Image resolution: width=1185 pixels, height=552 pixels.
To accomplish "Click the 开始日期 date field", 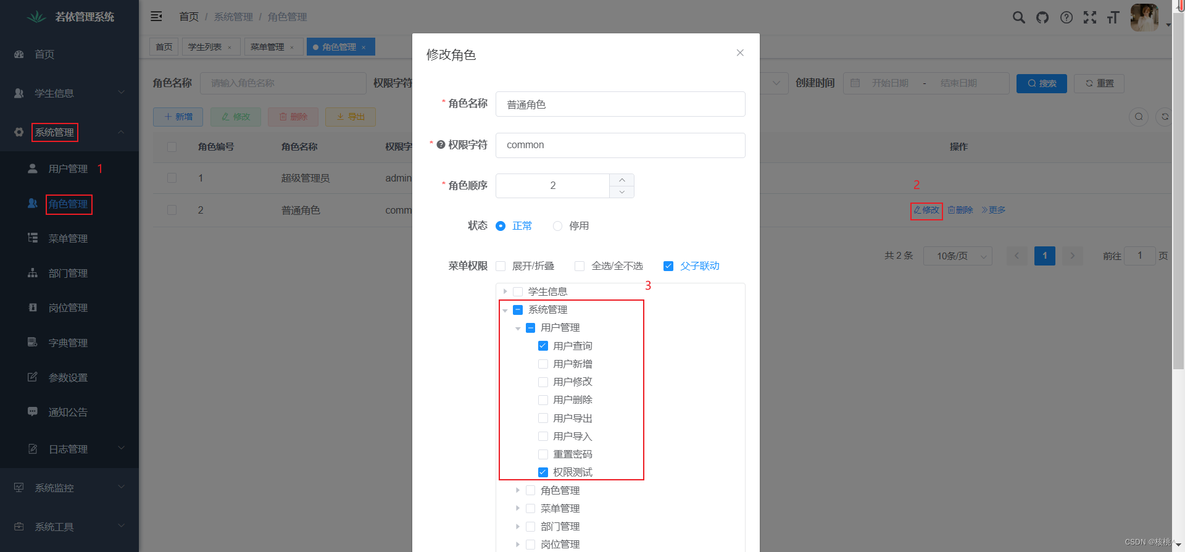I will [890, 83].
